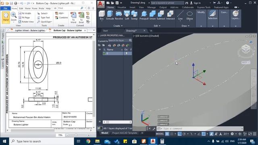258x145 pixels.
Task: Switch to the Visualize ribbon tab
Action: (122, 7)
